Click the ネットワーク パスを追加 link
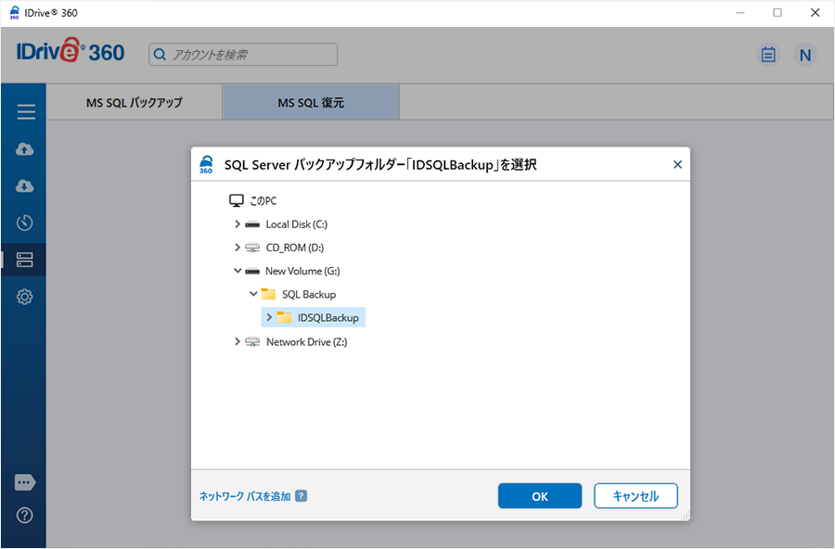This screenshot has width=835, height=549. [245, 496]
